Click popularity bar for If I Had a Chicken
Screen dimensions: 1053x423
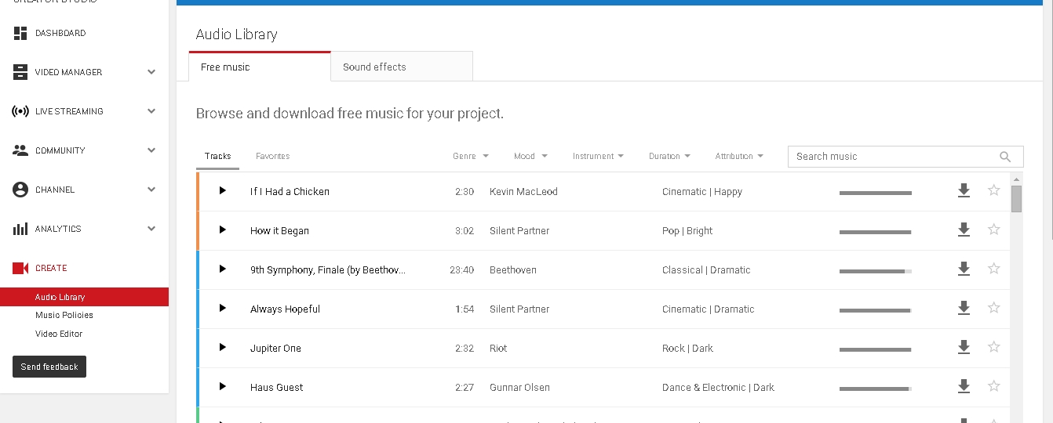(x=876, y=193)
